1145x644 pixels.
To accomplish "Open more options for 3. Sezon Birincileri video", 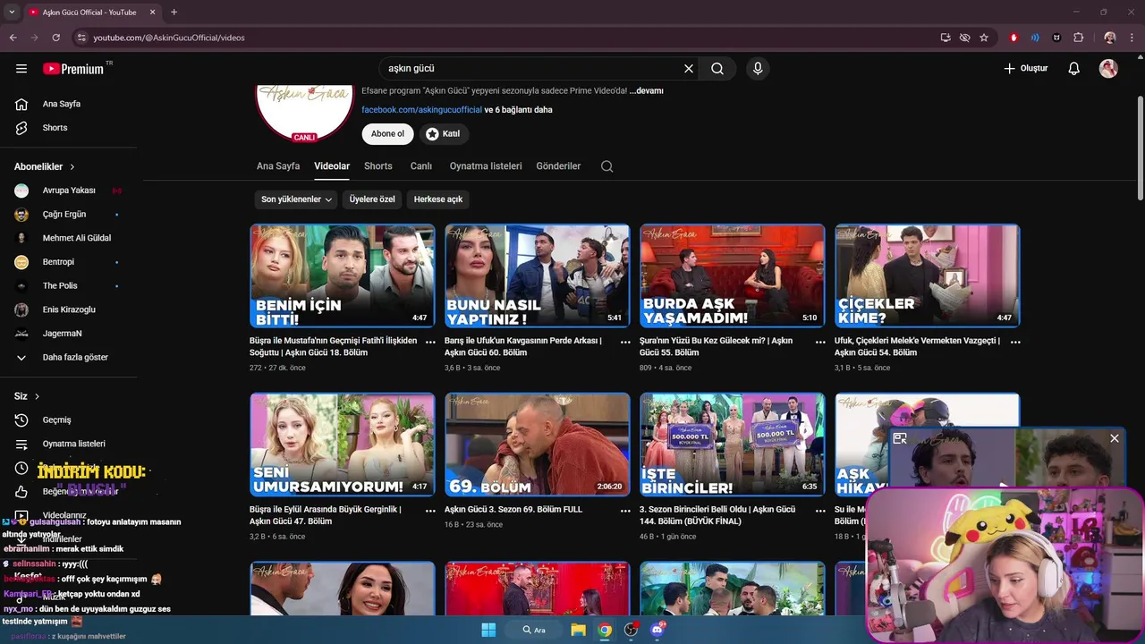I will pos(820,511).
